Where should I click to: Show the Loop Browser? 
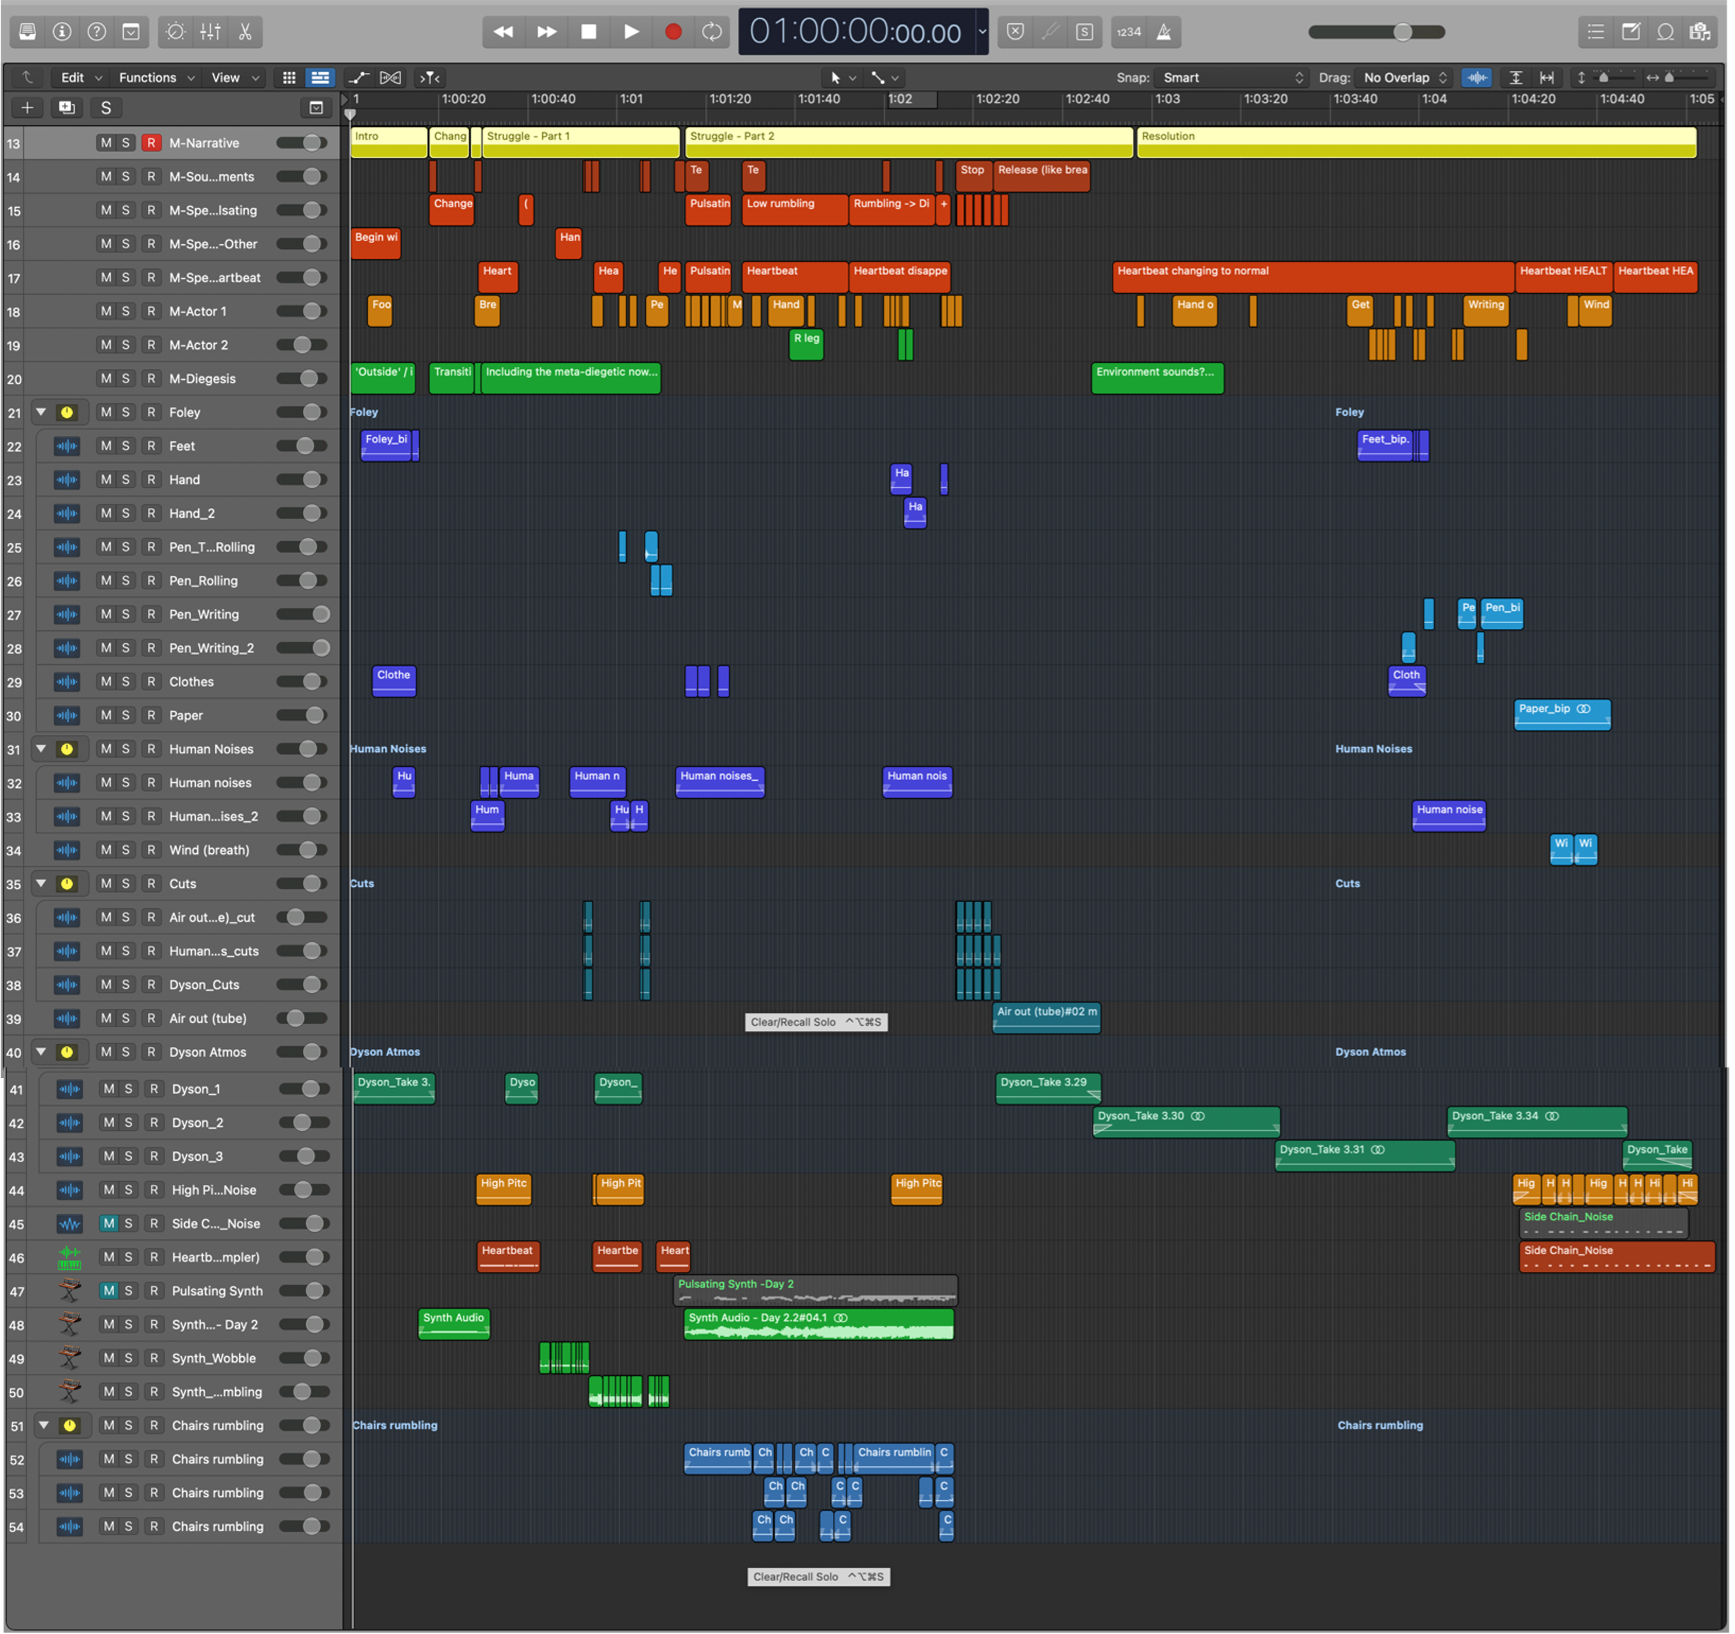coord(1665,33)
